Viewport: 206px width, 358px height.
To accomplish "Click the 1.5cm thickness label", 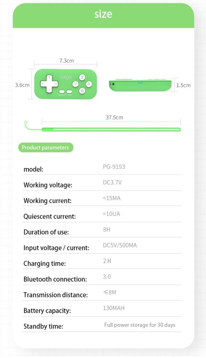I will [x=183, y=85].
